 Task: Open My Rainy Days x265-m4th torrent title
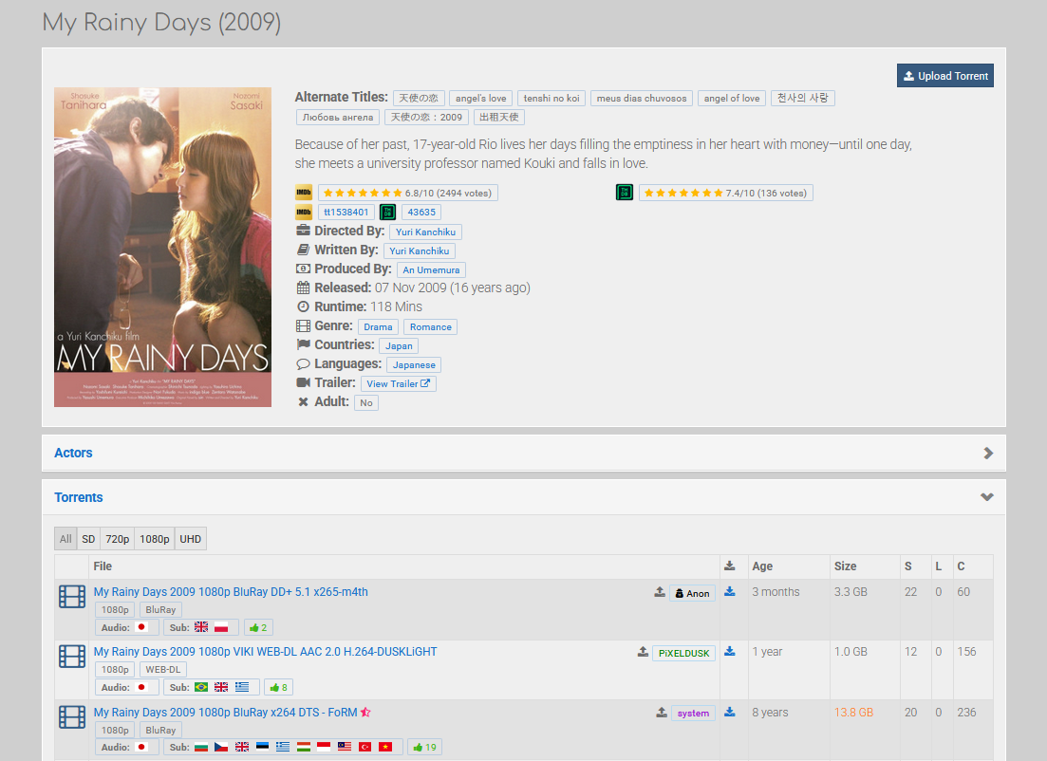coord(231,591)
